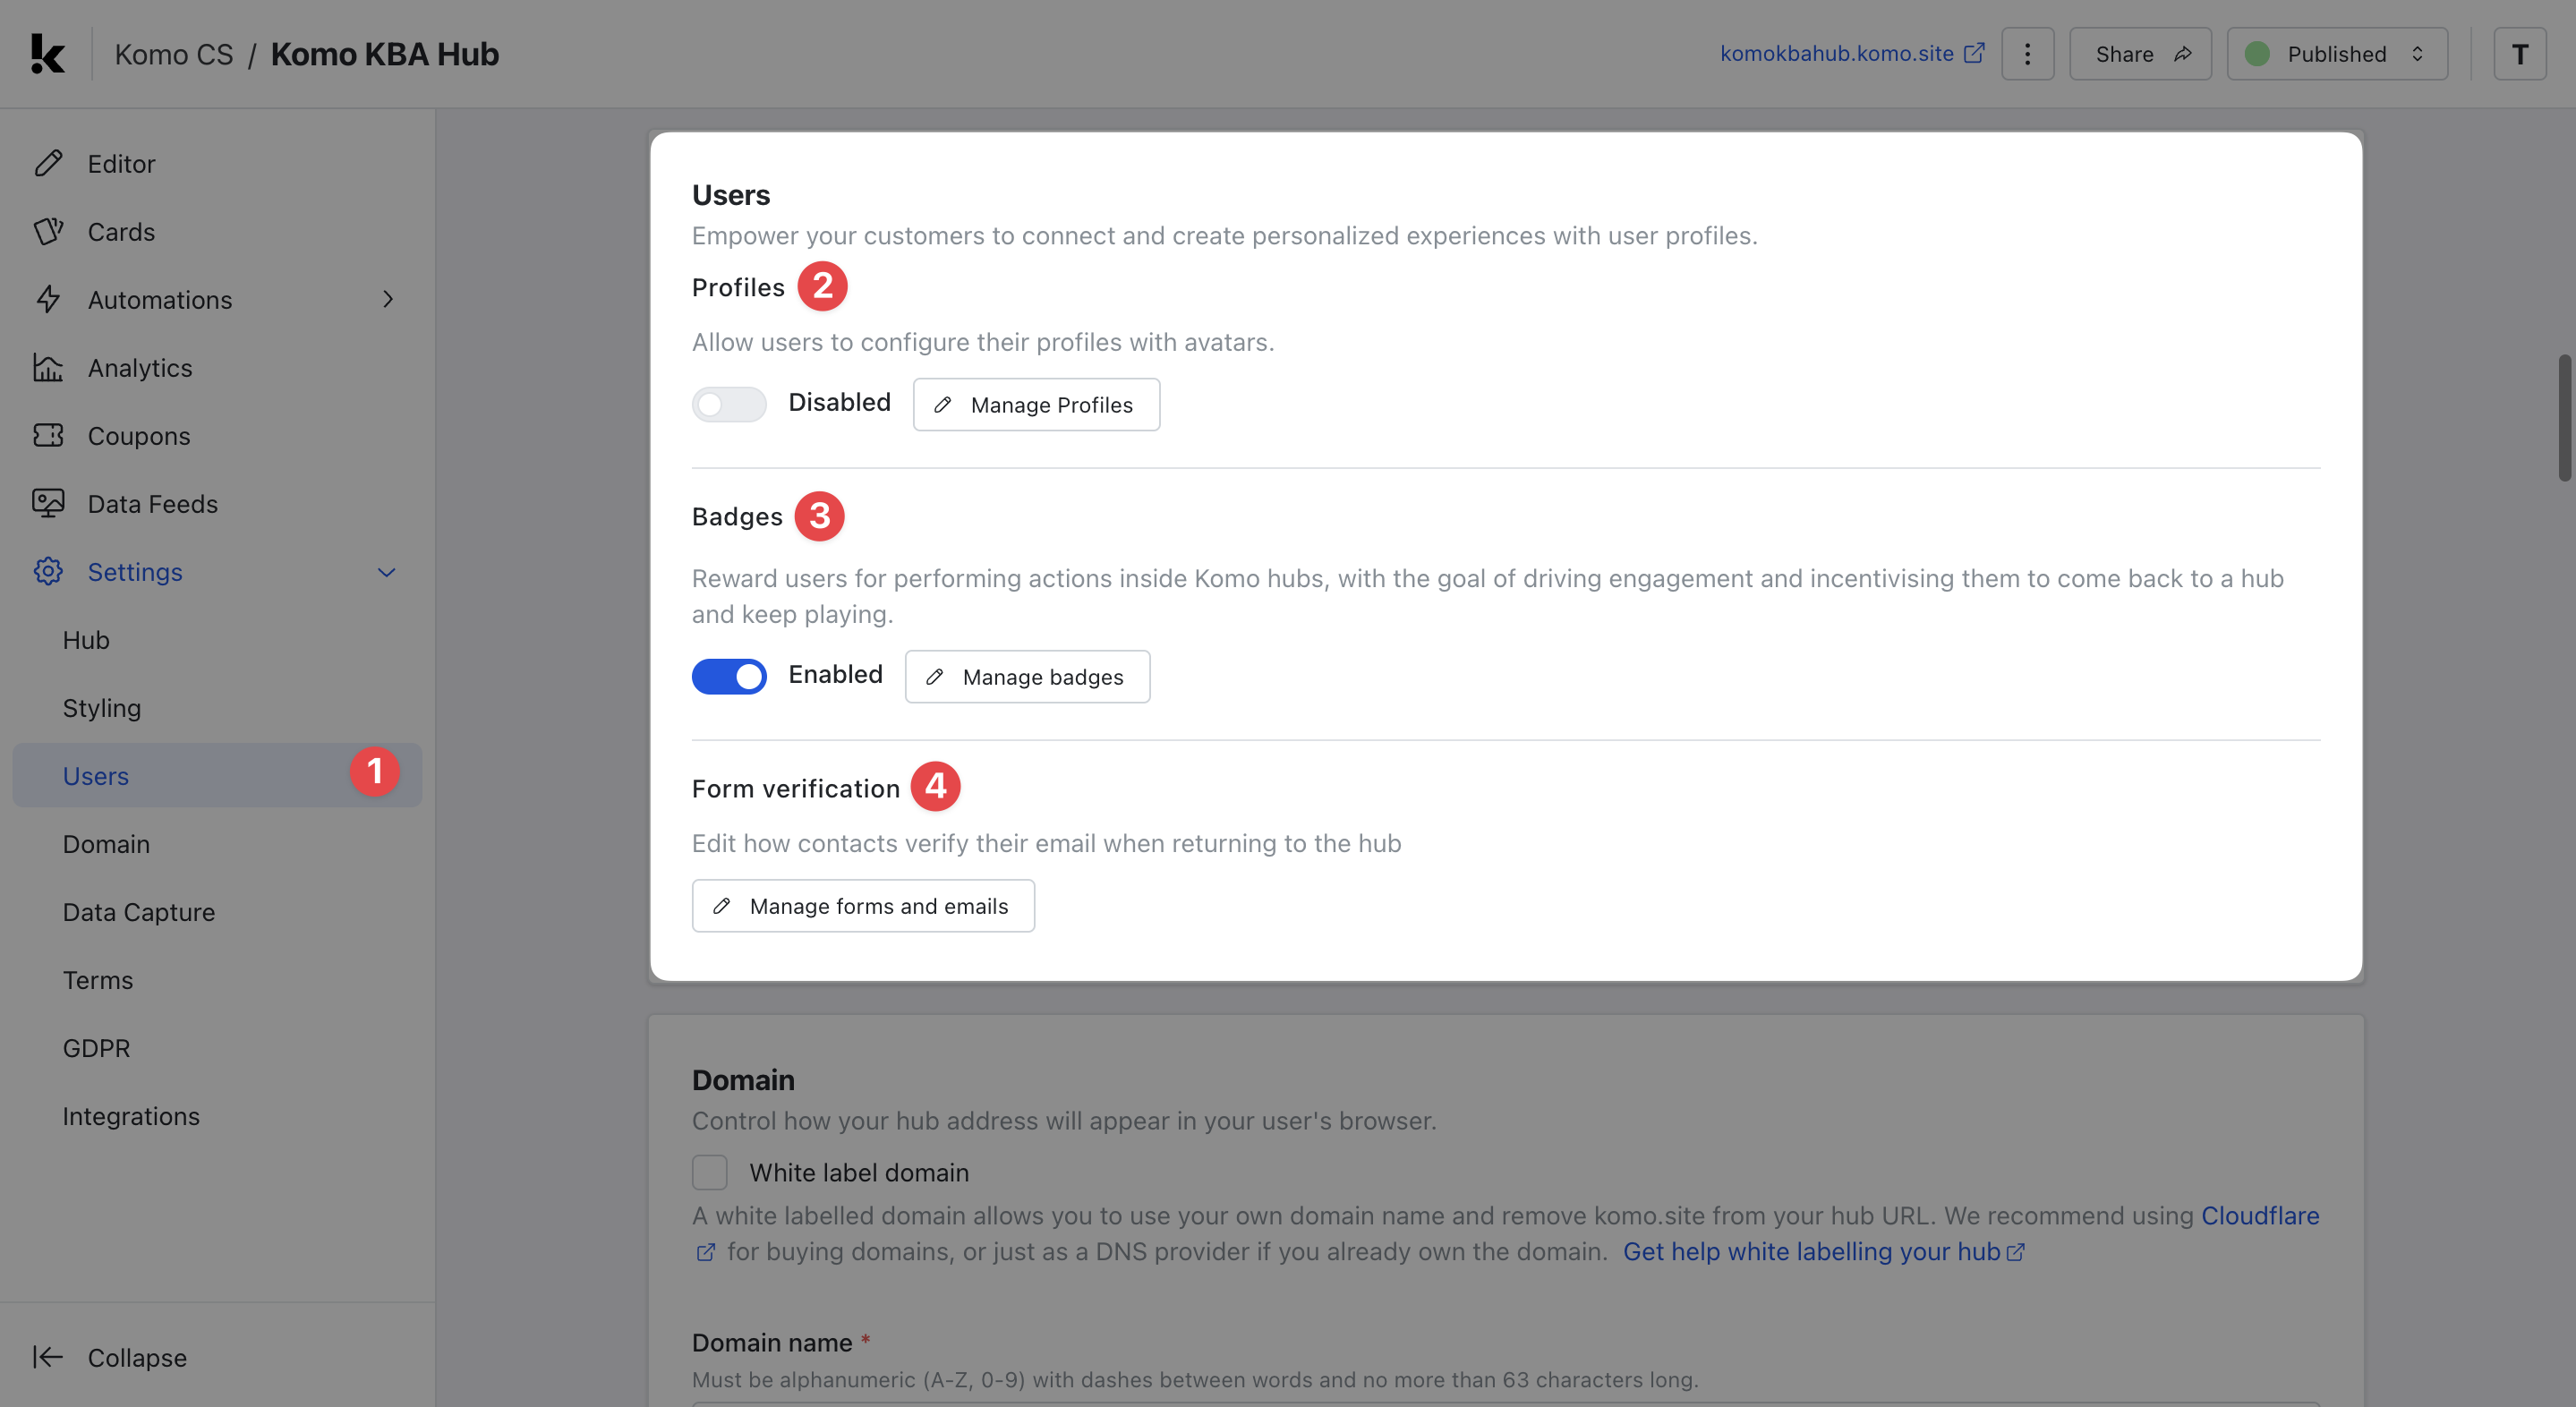This screenshot has height=1407, width=2576.
Task: Click the Collapse sidebar arrow icon
Action: [x=48, y=1357]
